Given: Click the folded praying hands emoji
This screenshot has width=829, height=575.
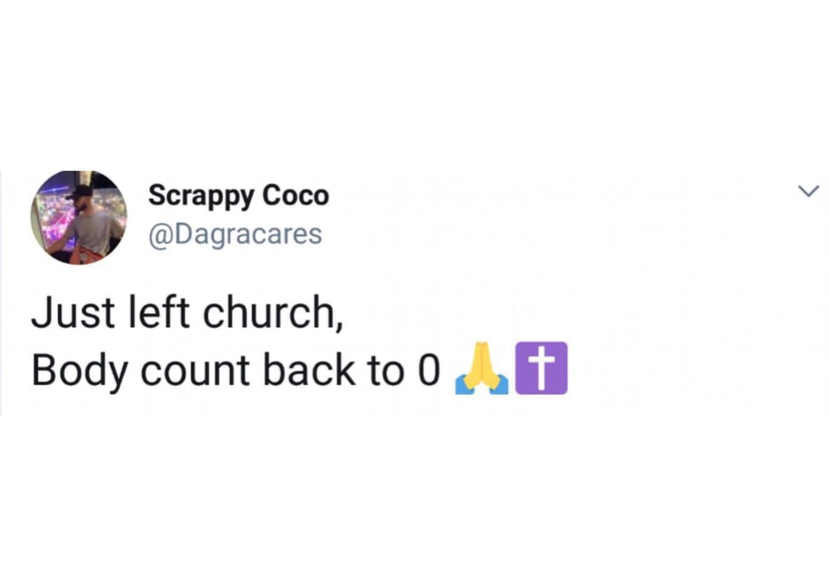Looking at the screenshot, I should click(482, 368).
